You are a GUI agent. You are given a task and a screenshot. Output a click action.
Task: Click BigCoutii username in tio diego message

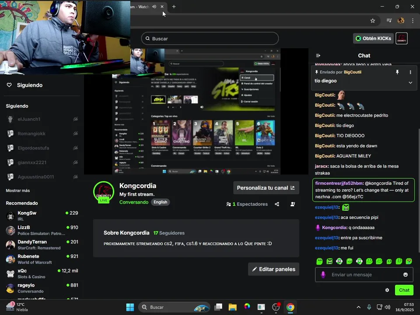(325, 126)
